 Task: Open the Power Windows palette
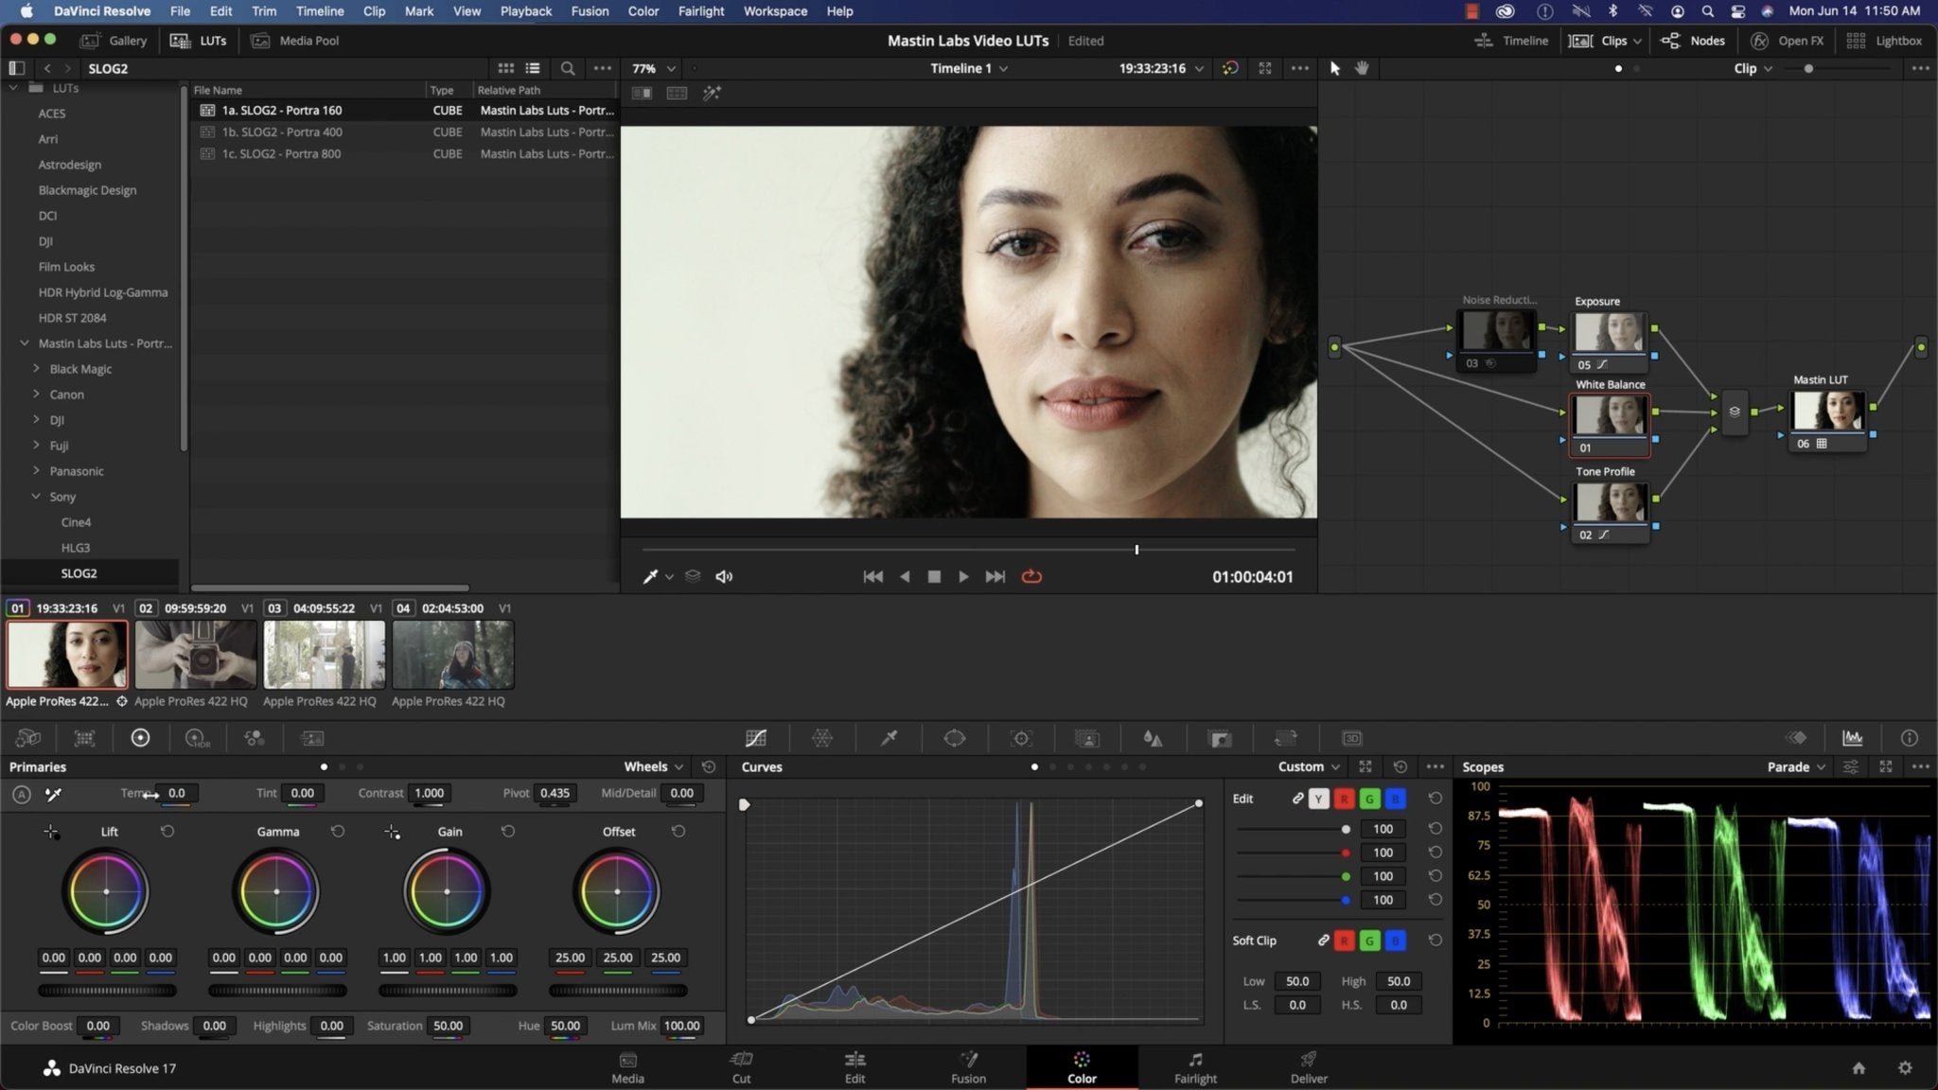[x=953, y=738]
